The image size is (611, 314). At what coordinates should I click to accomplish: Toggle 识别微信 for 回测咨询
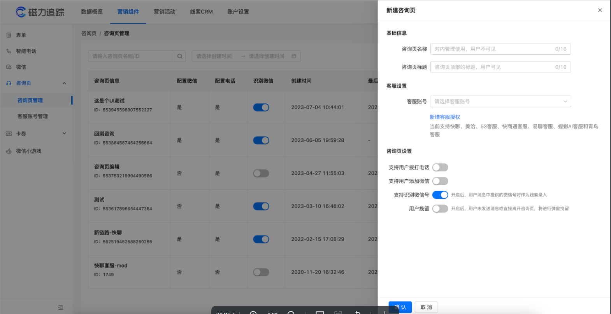pyautogui.click(x=261, y=141)
